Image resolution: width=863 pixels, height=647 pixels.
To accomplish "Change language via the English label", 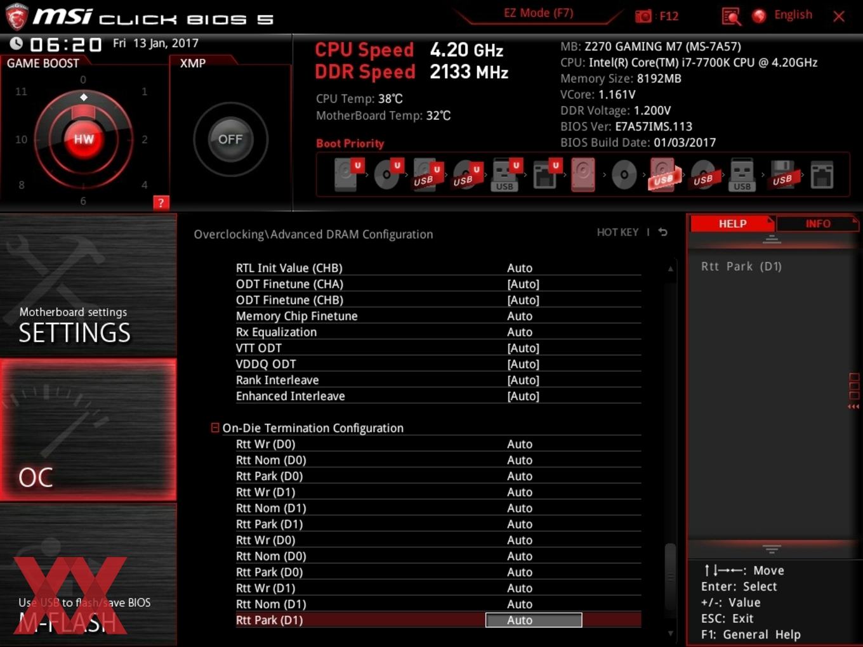I will (x=793, y=15).
